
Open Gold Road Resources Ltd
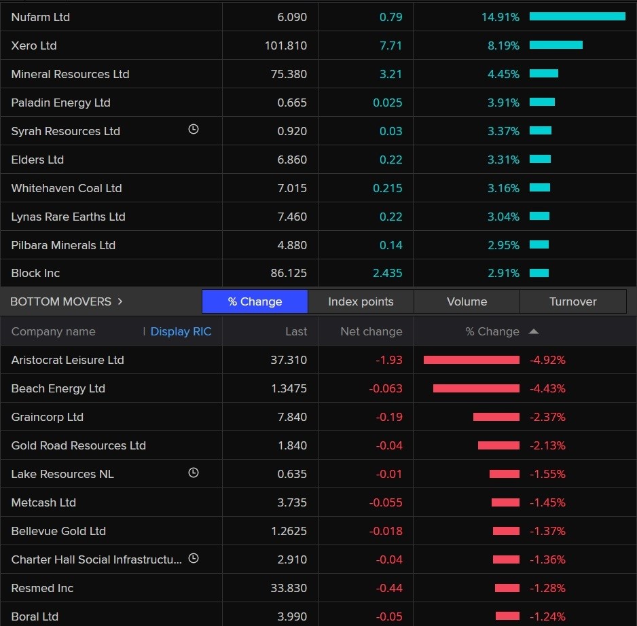point(78,445)
